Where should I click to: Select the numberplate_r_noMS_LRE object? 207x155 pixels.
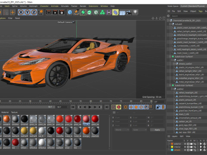click(x=188, y=46)
